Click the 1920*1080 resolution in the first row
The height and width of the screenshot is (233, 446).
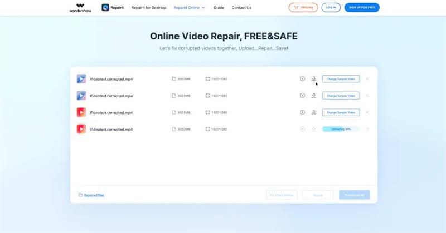(219, 79)
